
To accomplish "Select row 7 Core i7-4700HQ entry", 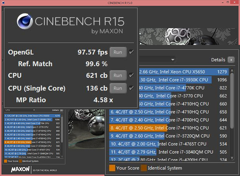I will (x=169, y=120).
